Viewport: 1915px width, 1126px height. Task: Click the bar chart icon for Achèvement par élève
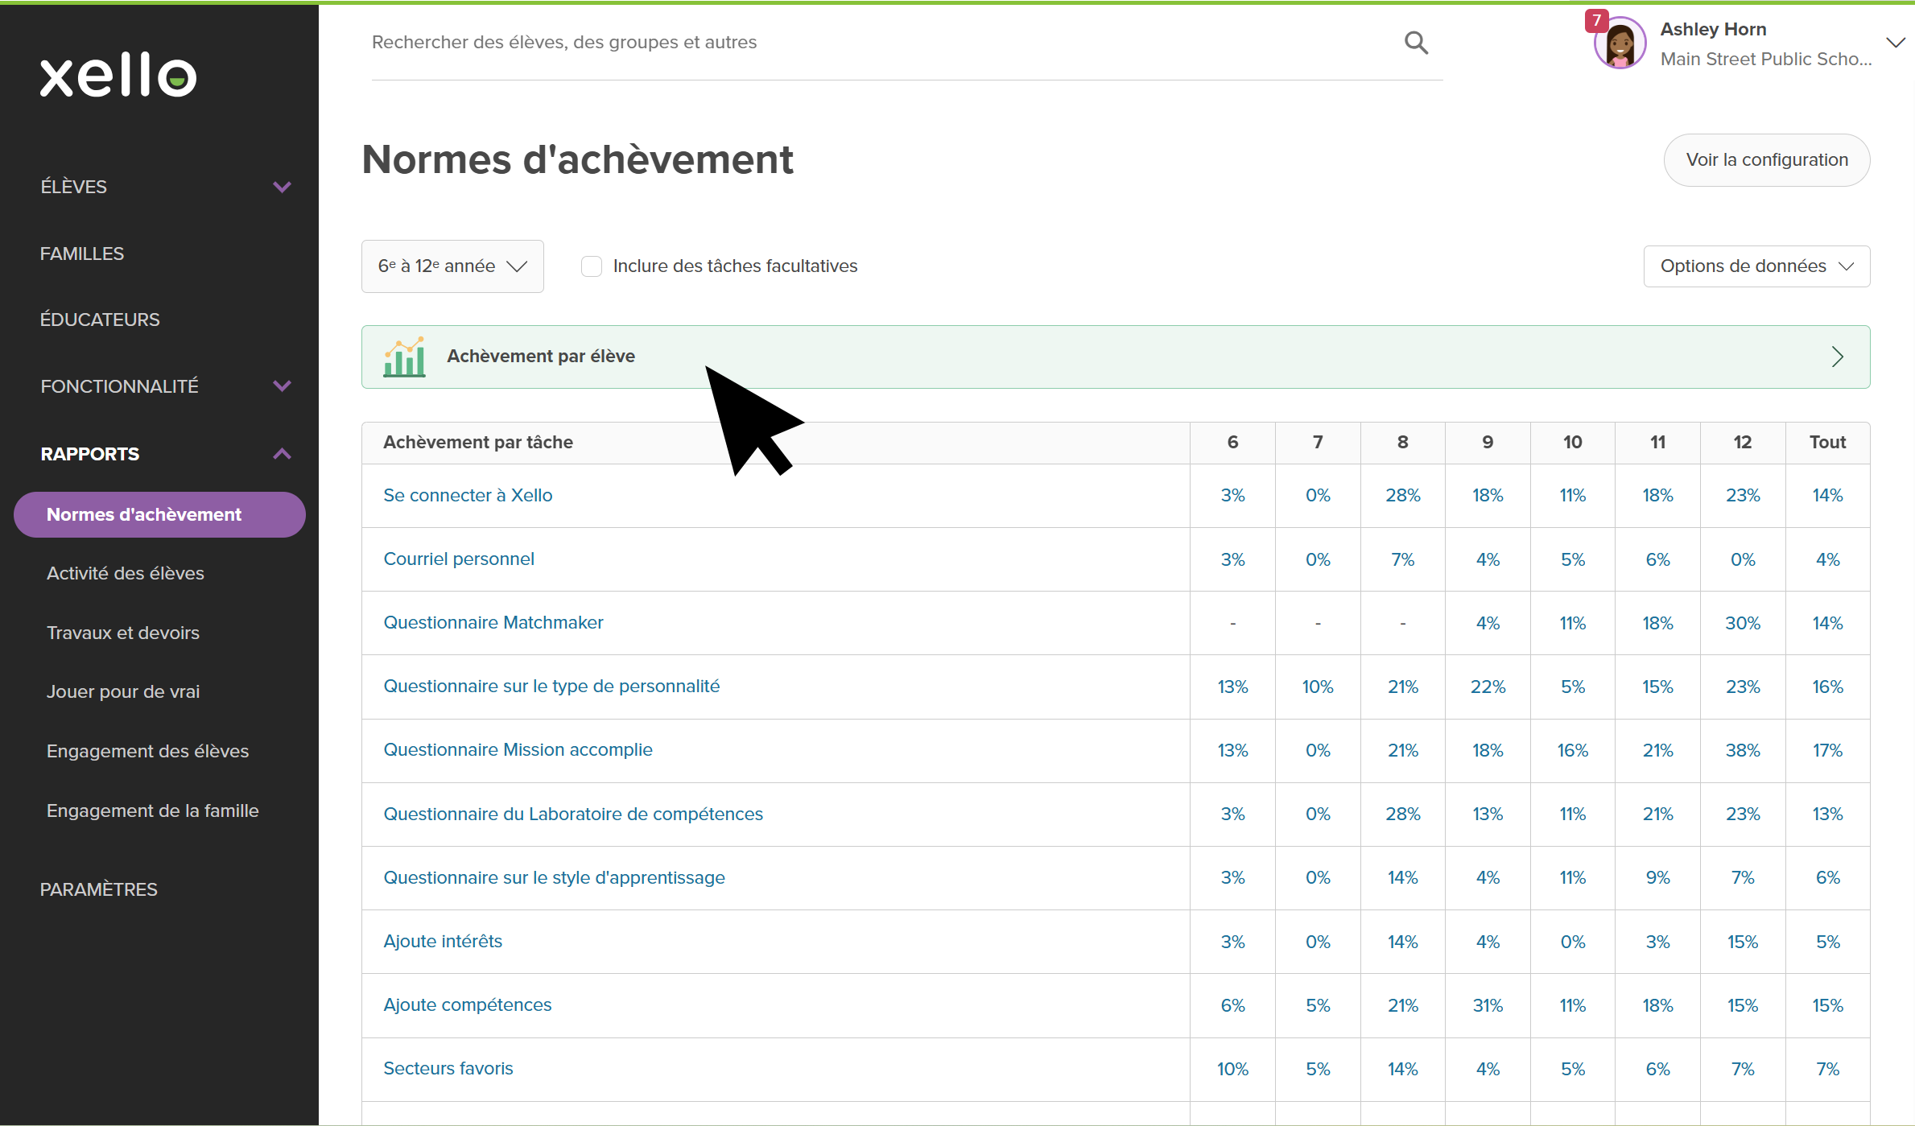coord(404,357)
